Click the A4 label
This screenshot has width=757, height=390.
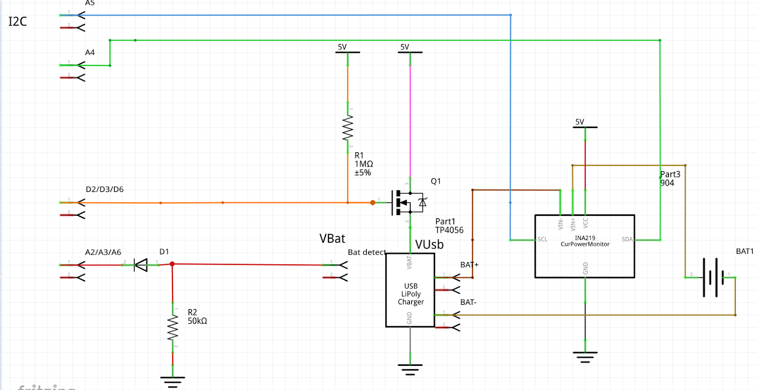pos(90,52)
